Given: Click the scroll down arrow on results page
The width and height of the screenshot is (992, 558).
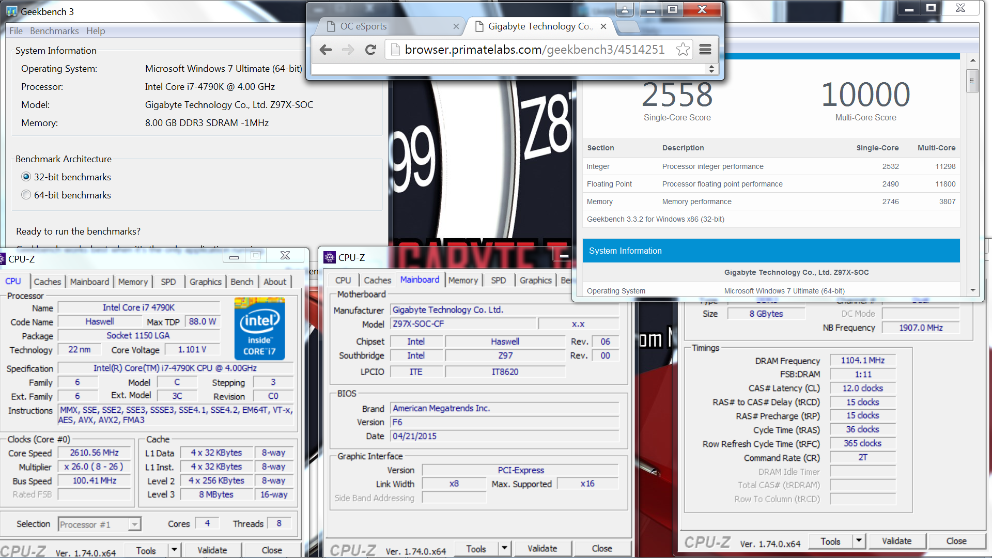Looking at the screenshot, I should click(972, 290).
